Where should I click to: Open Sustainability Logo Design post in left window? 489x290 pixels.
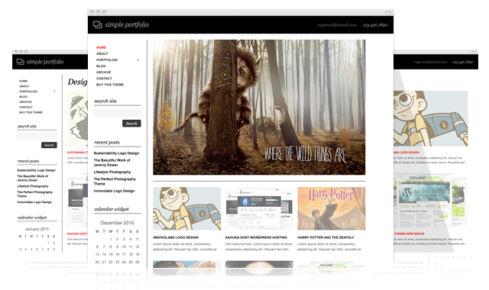pos(36,170)
